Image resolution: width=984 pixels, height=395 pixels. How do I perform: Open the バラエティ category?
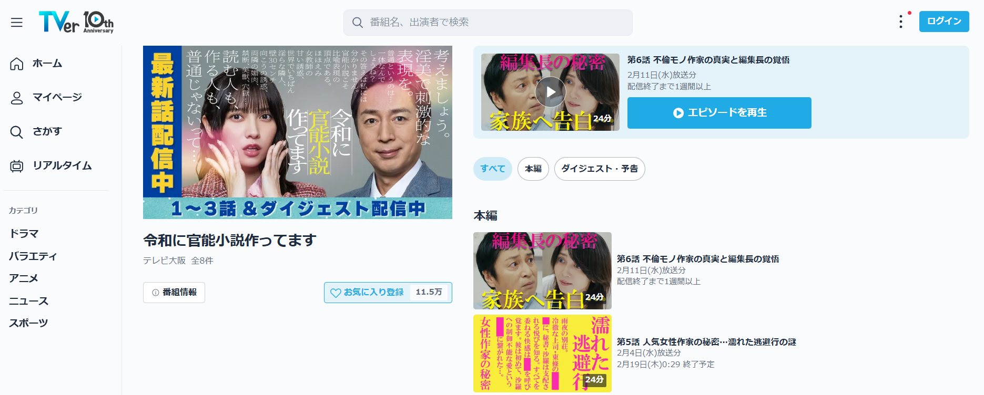33,256
